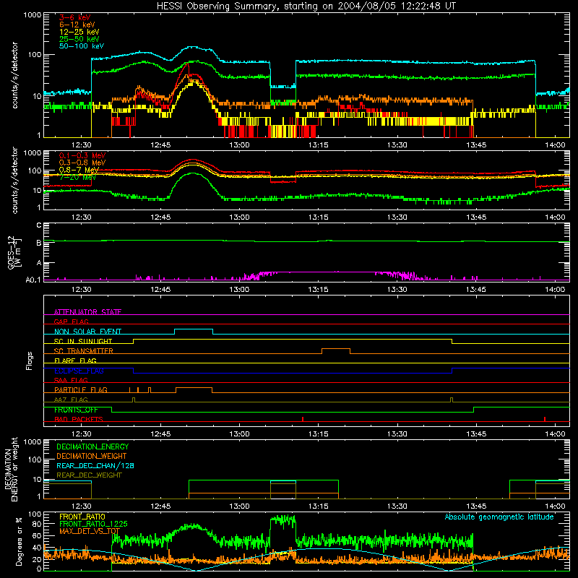578x578 pixels.
Task: Click 13:15 time label under MeV panel
Action: pyautogui.click(x=318, y=217)
